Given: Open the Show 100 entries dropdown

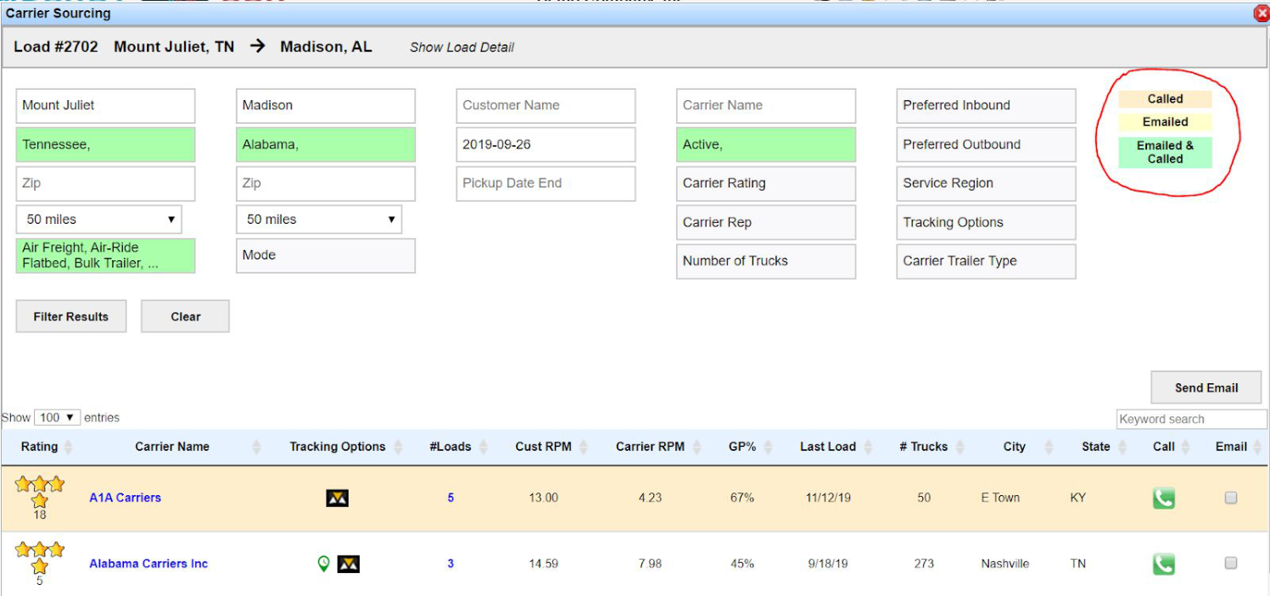Looking at the screenshot, I should tap(58, 417).
